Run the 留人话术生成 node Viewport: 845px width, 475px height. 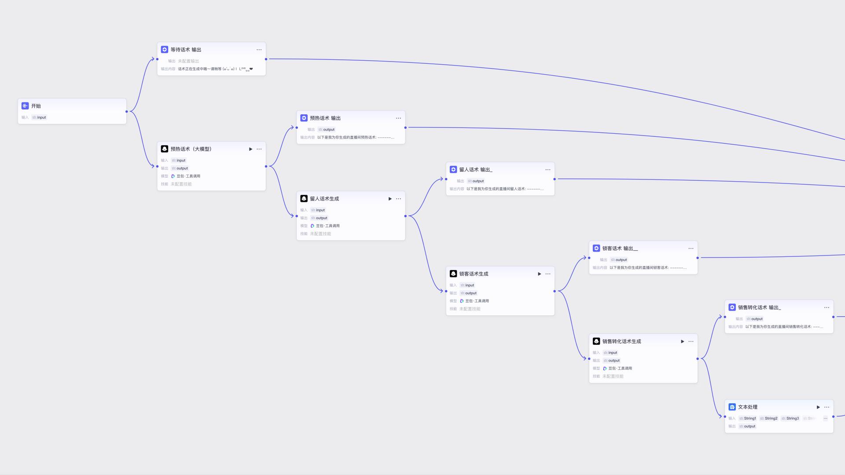pyautogui.click(x=390, y=199)
